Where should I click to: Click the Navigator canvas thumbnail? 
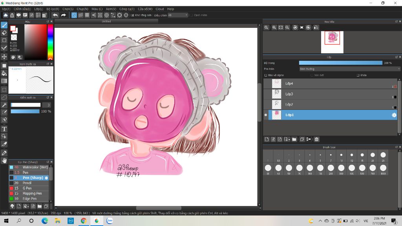coord(332,42)
